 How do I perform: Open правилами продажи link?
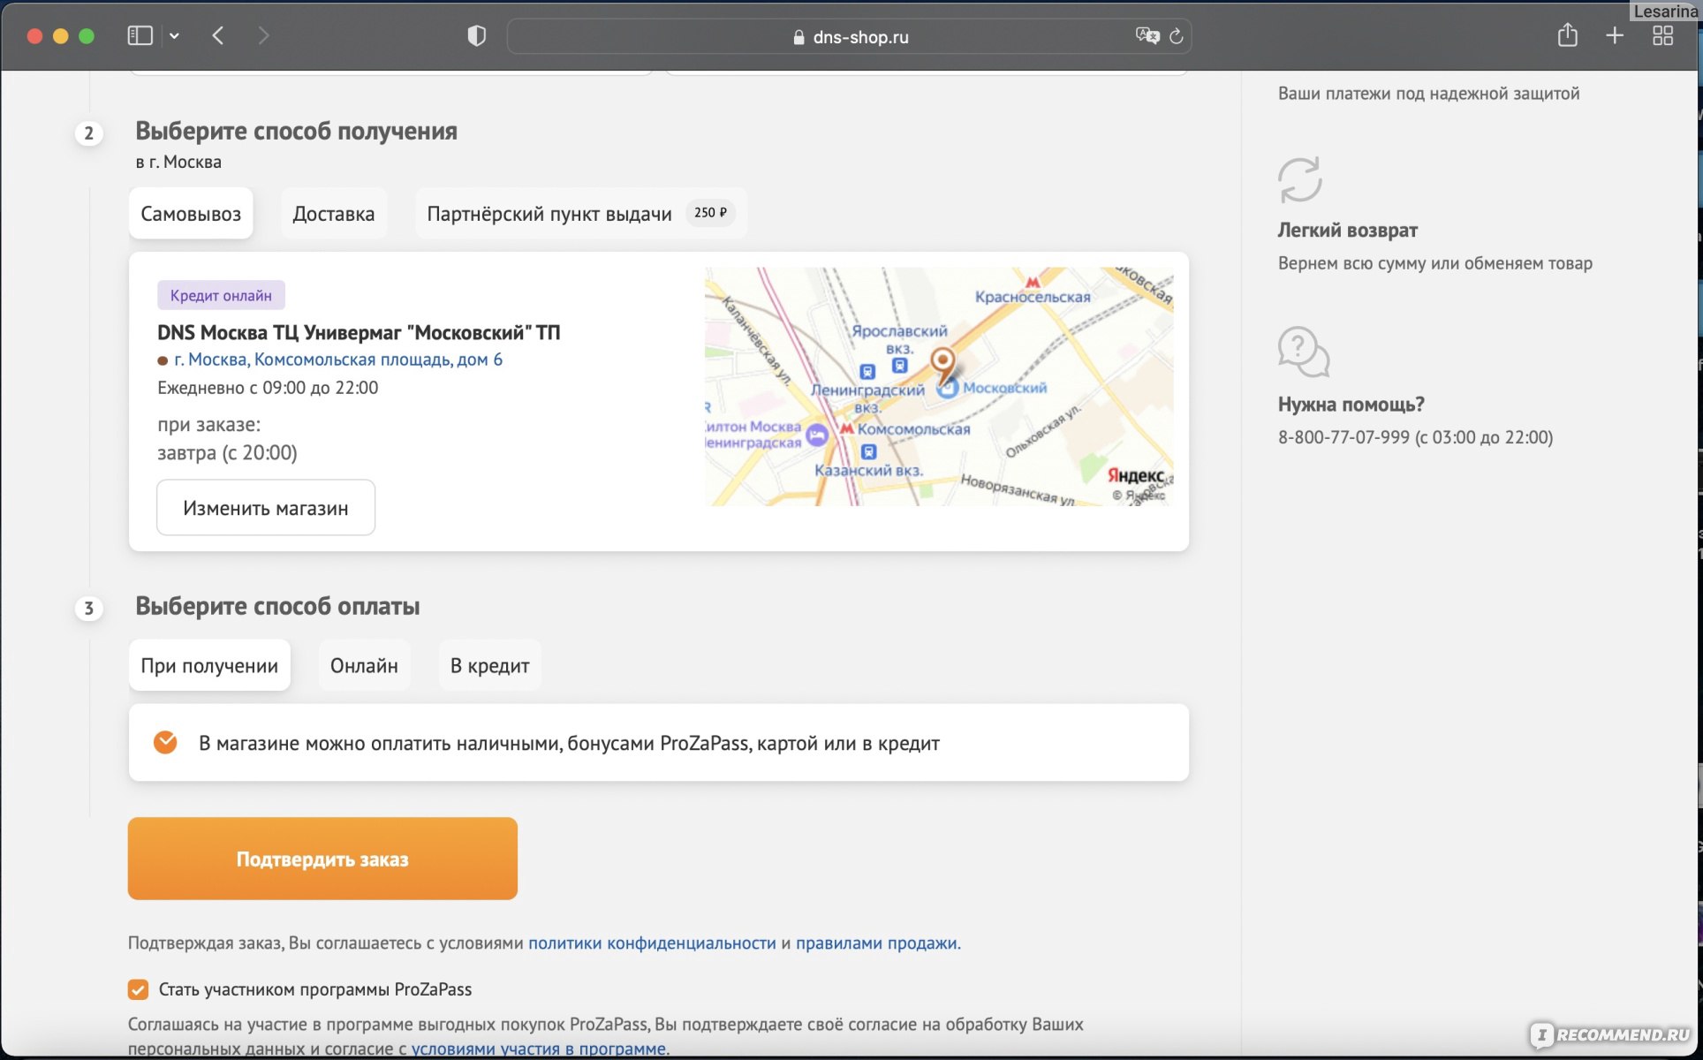coord(876,943)
